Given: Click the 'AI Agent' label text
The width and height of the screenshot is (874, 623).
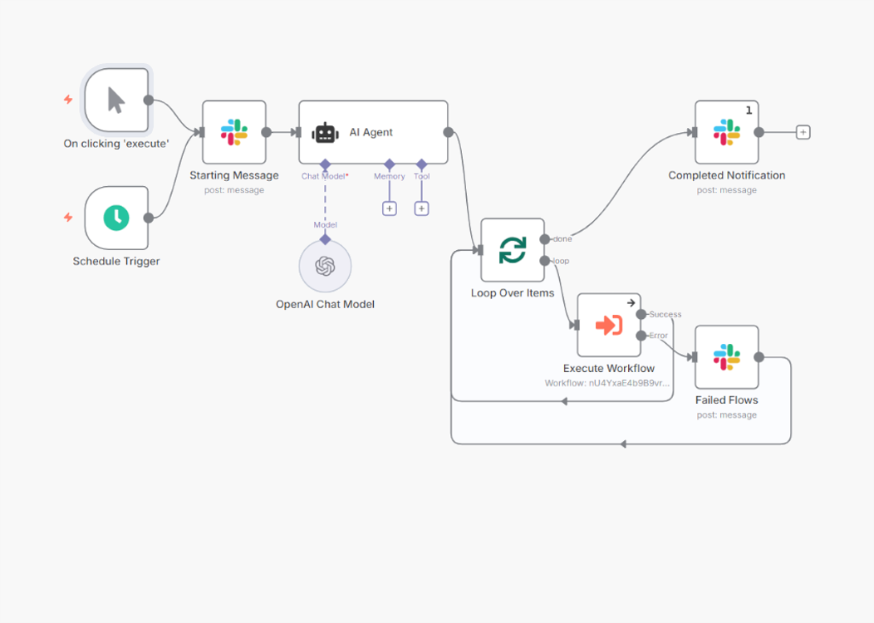Looking at the screenshot, I should [371, 132].
